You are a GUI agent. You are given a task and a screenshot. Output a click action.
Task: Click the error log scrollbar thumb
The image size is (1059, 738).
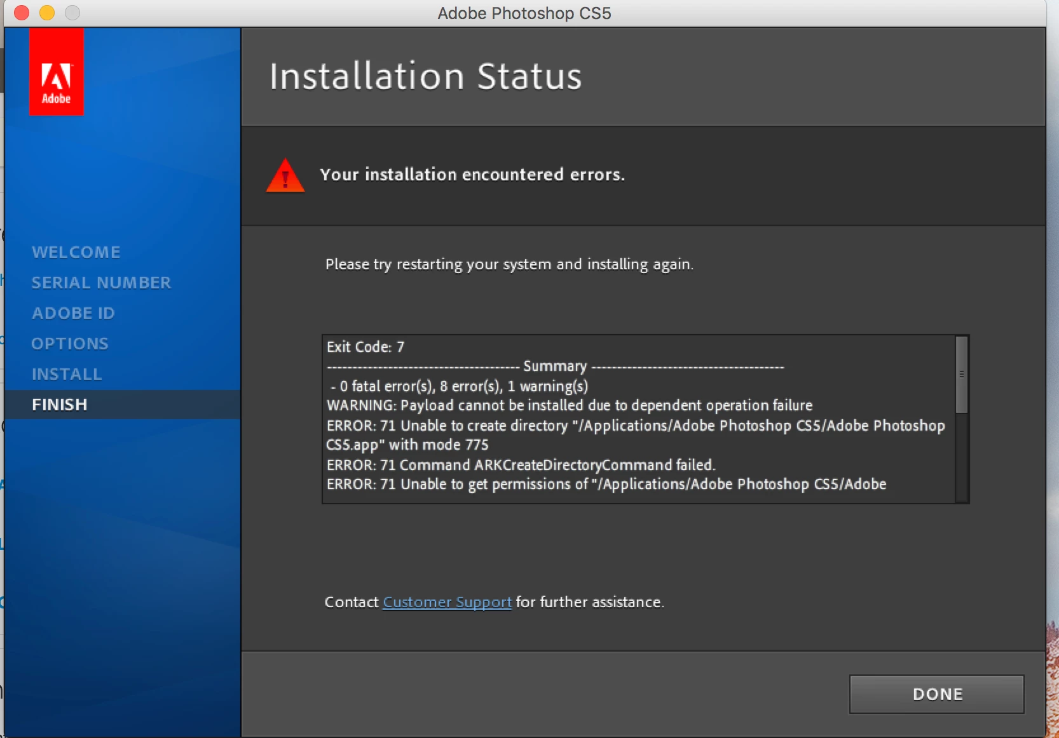pyautogui.click(x=962, y=375)
